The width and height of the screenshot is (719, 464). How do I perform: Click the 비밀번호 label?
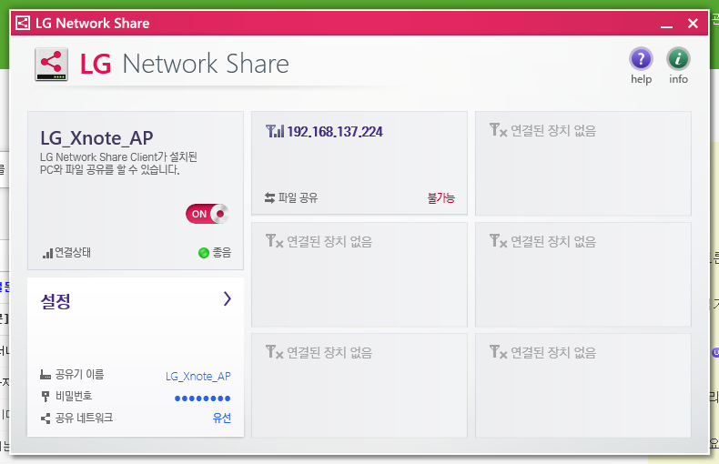pos(74,396)
